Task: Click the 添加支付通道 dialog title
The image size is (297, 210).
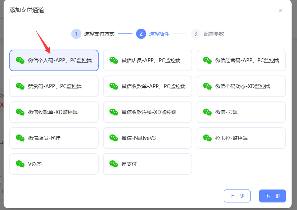Action: coord(27,10)
